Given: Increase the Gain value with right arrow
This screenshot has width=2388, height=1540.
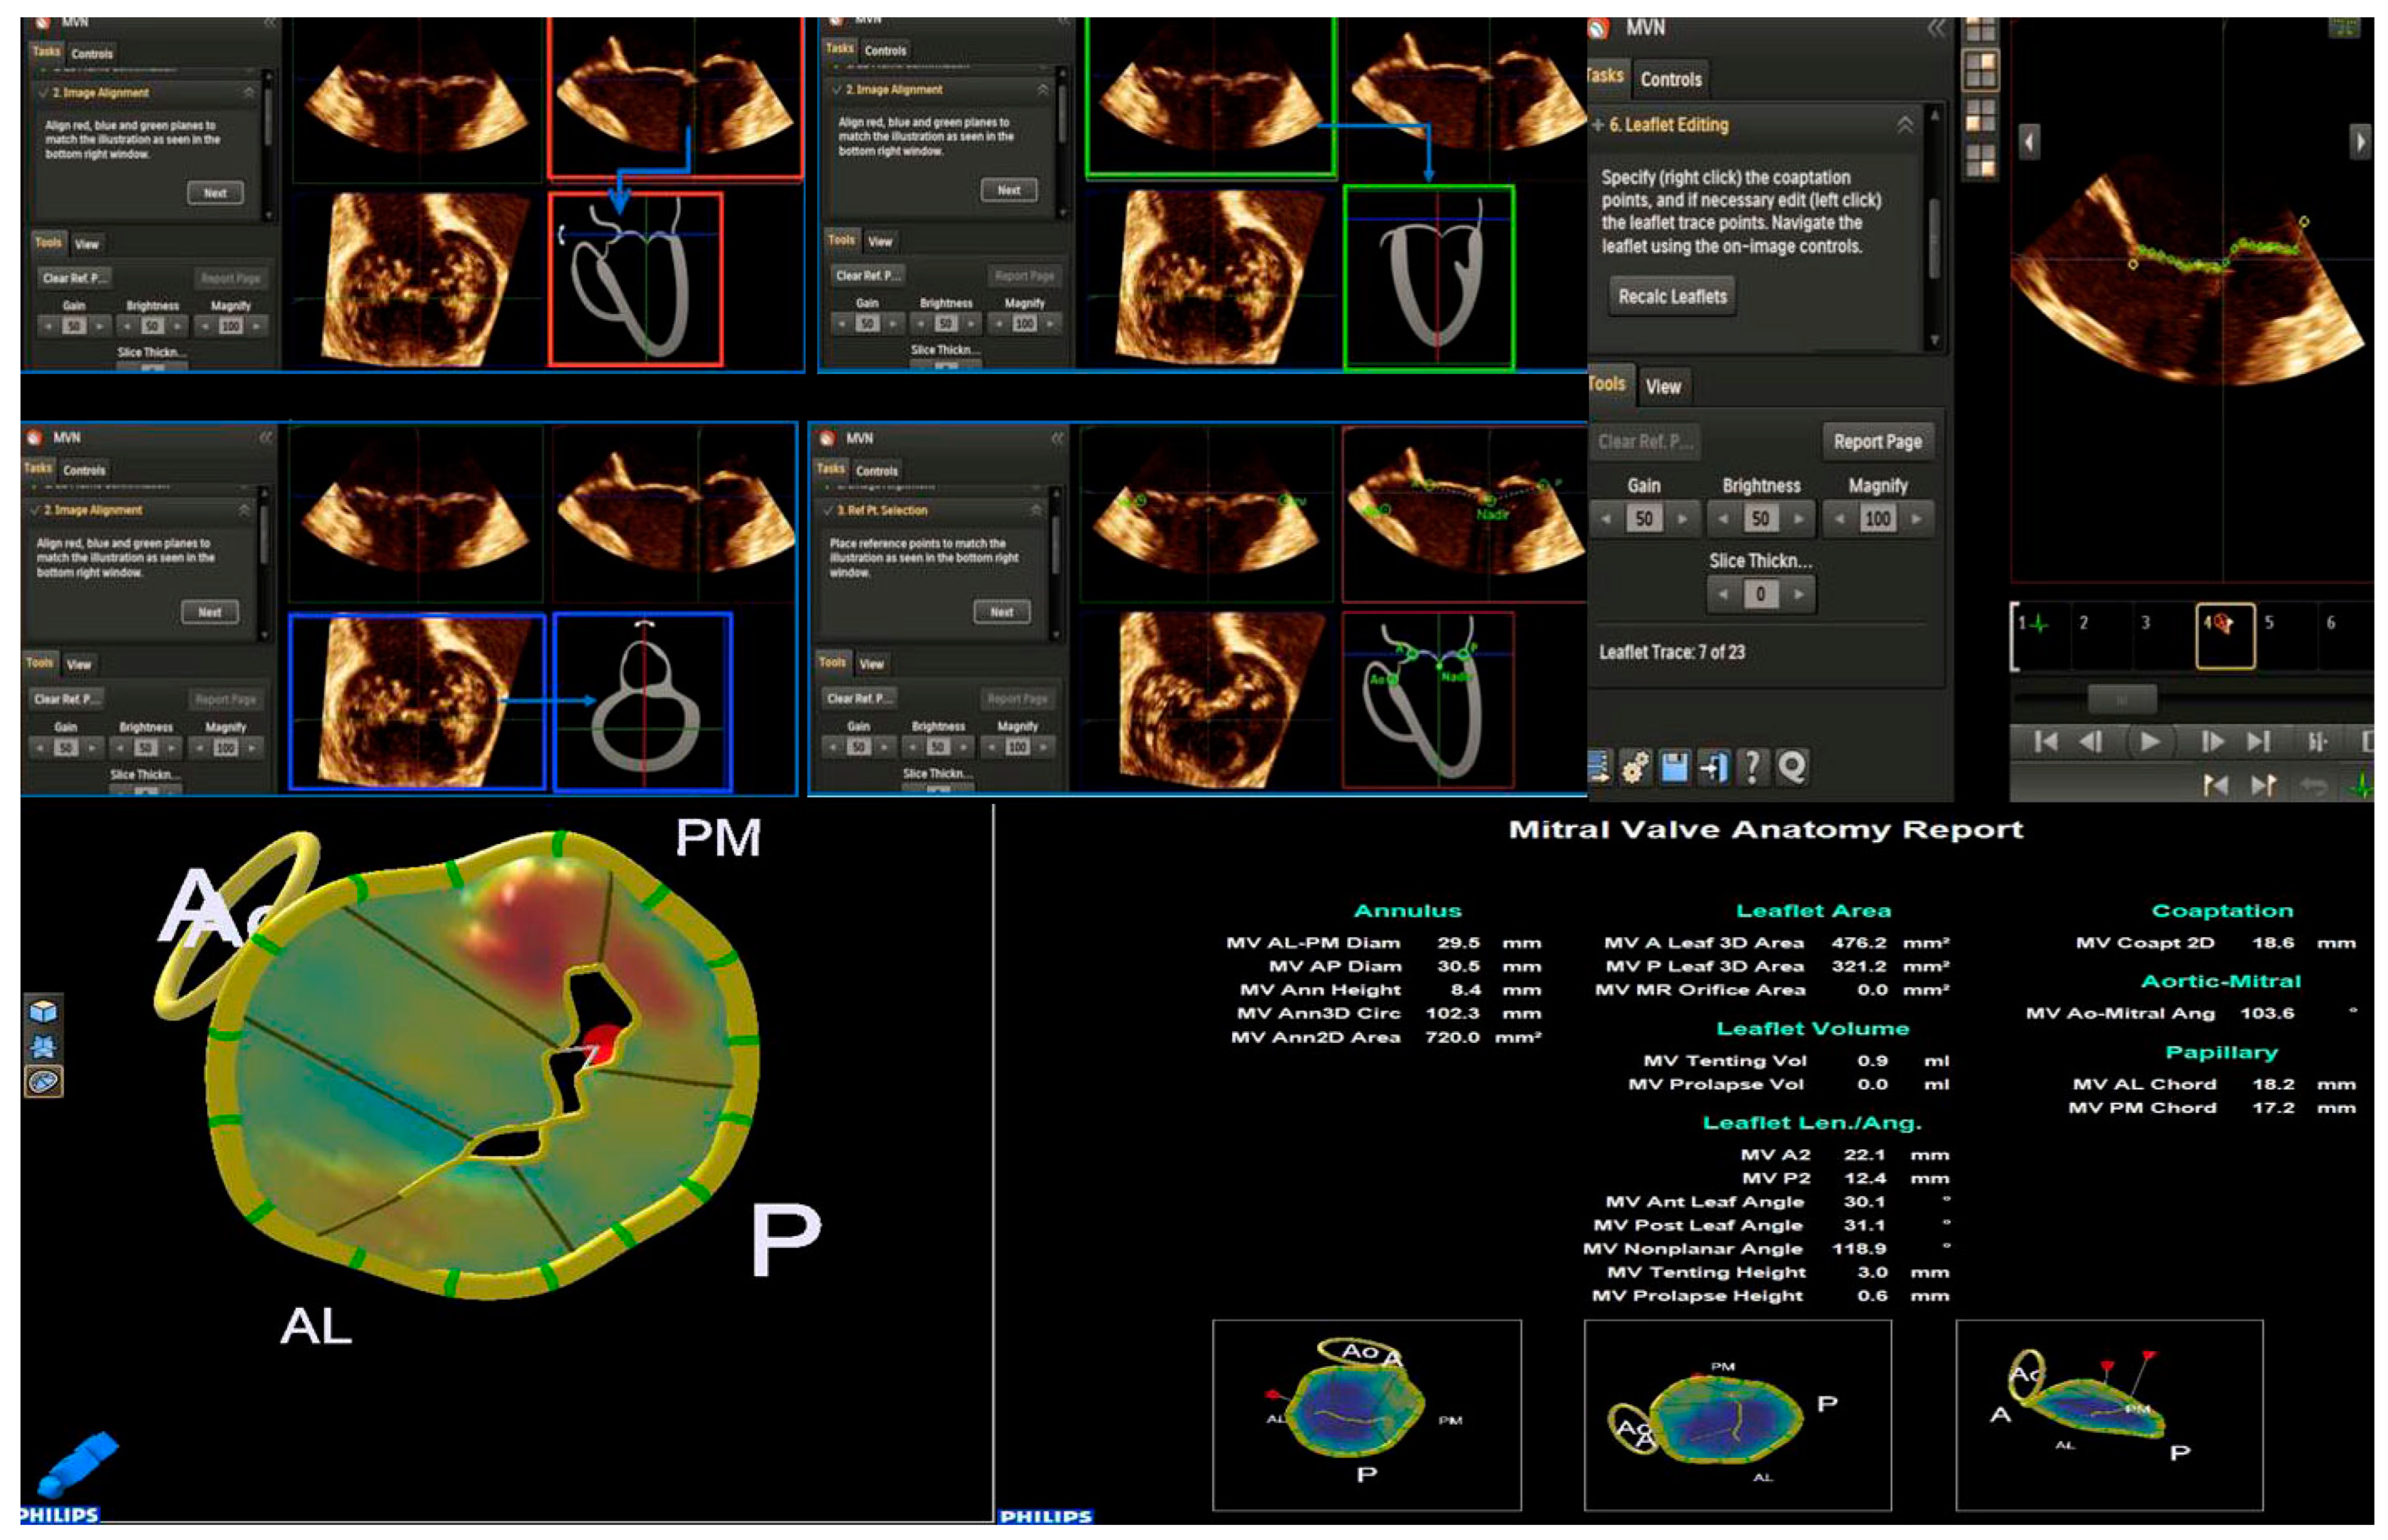Looking at the screenshot, I should point(1682,518).
